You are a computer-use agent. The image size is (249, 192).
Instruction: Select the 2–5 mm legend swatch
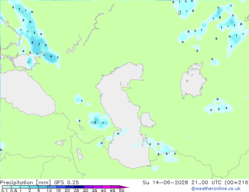click(x=34, y=187)
